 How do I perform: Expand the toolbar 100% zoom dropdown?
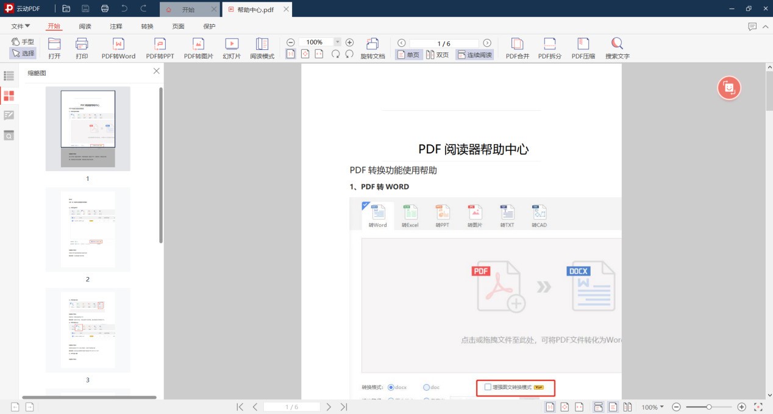[337, 42]
